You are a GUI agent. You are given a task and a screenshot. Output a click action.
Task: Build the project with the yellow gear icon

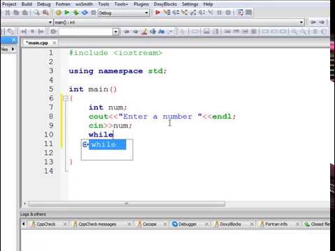59,13
